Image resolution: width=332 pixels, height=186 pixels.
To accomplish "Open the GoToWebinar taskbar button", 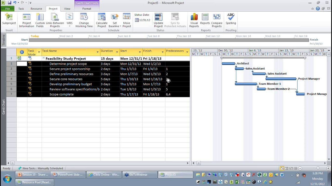I will (x=140, y=175).
